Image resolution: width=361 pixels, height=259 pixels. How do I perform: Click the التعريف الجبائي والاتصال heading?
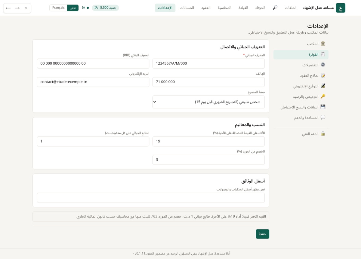pos(242,47)
